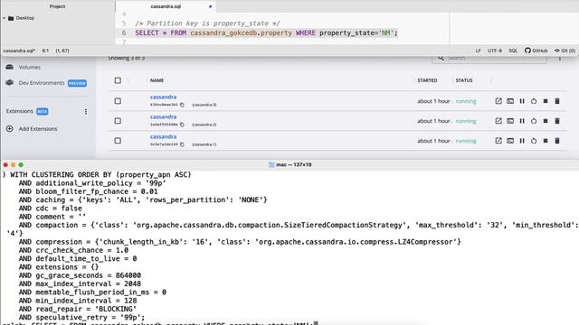The width and height of the screenshot is (579, 325).
Task: Check the cassandra-3 container checkbox
Action: pos(118,101)
